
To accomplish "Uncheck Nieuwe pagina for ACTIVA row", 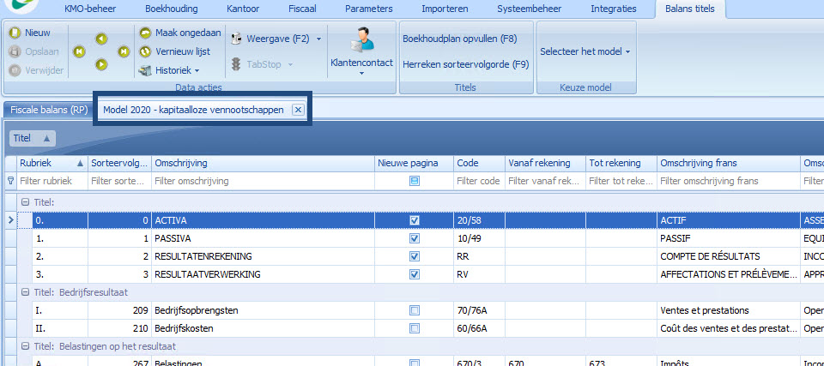I will [415, 220].
